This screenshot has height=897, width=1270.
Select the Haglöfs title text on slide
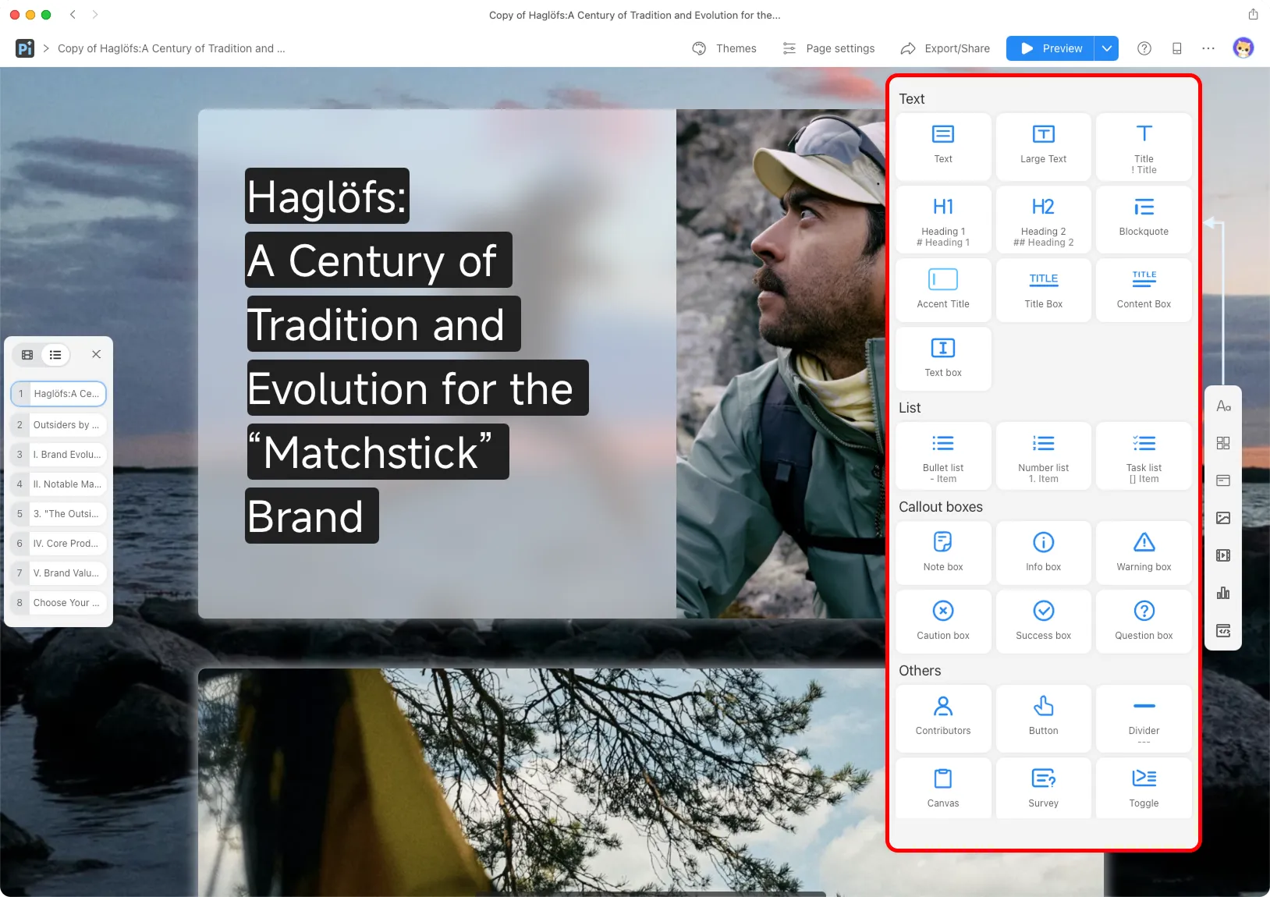click(417, 356)
